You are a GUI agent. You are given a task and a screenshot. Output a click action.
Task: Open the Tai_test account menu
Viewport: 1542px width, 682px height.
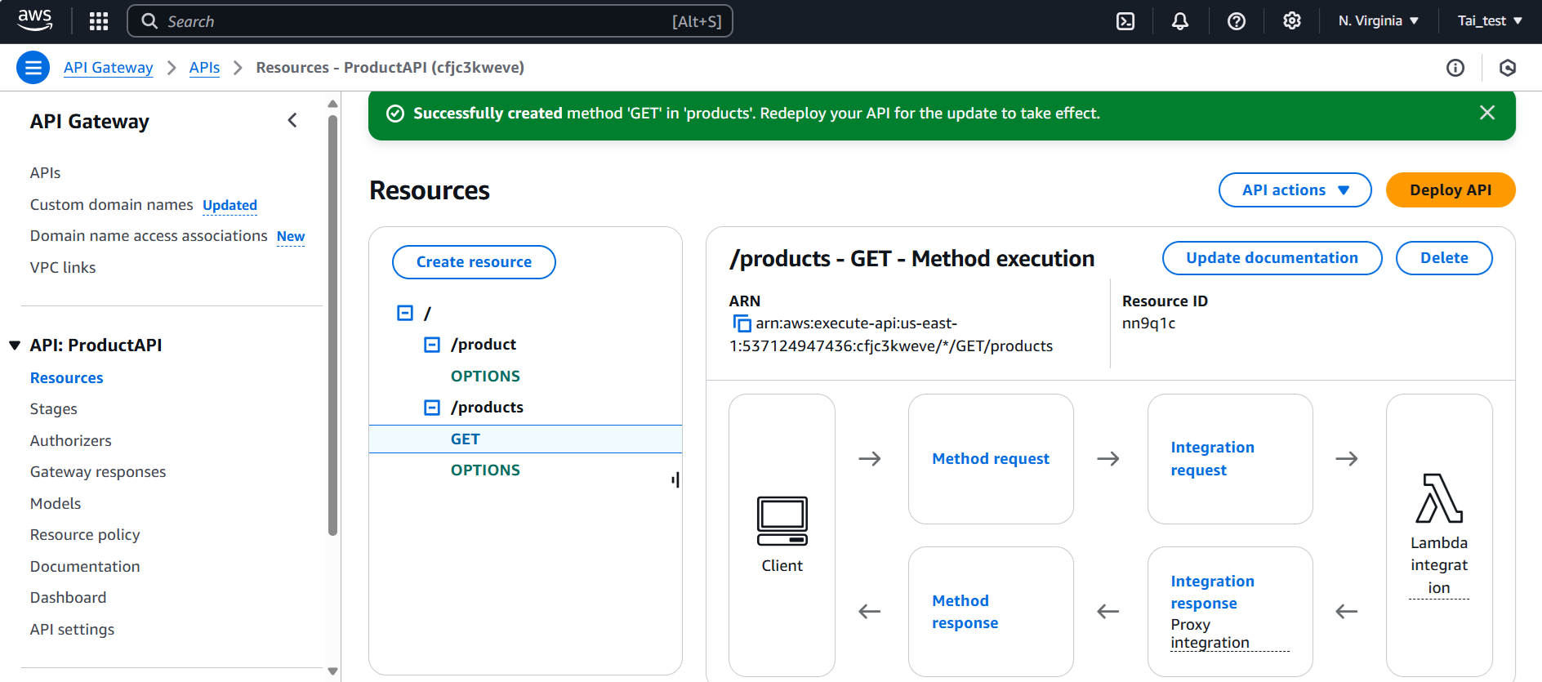point(1490,21)
